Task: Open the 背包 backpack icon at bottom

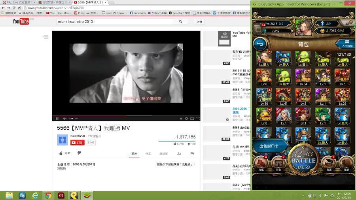Action: coord(278,163)
